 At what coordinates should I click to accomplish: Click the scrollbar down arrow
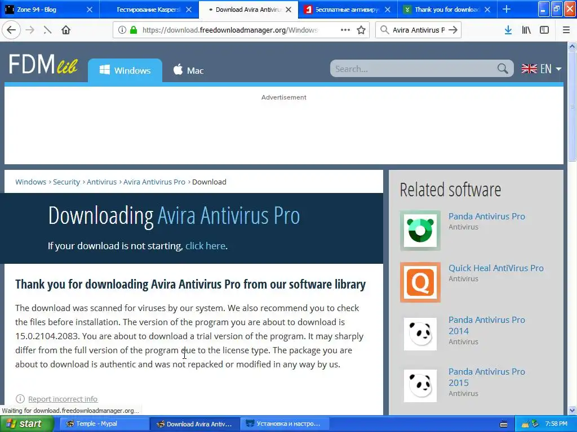(572, 410)
